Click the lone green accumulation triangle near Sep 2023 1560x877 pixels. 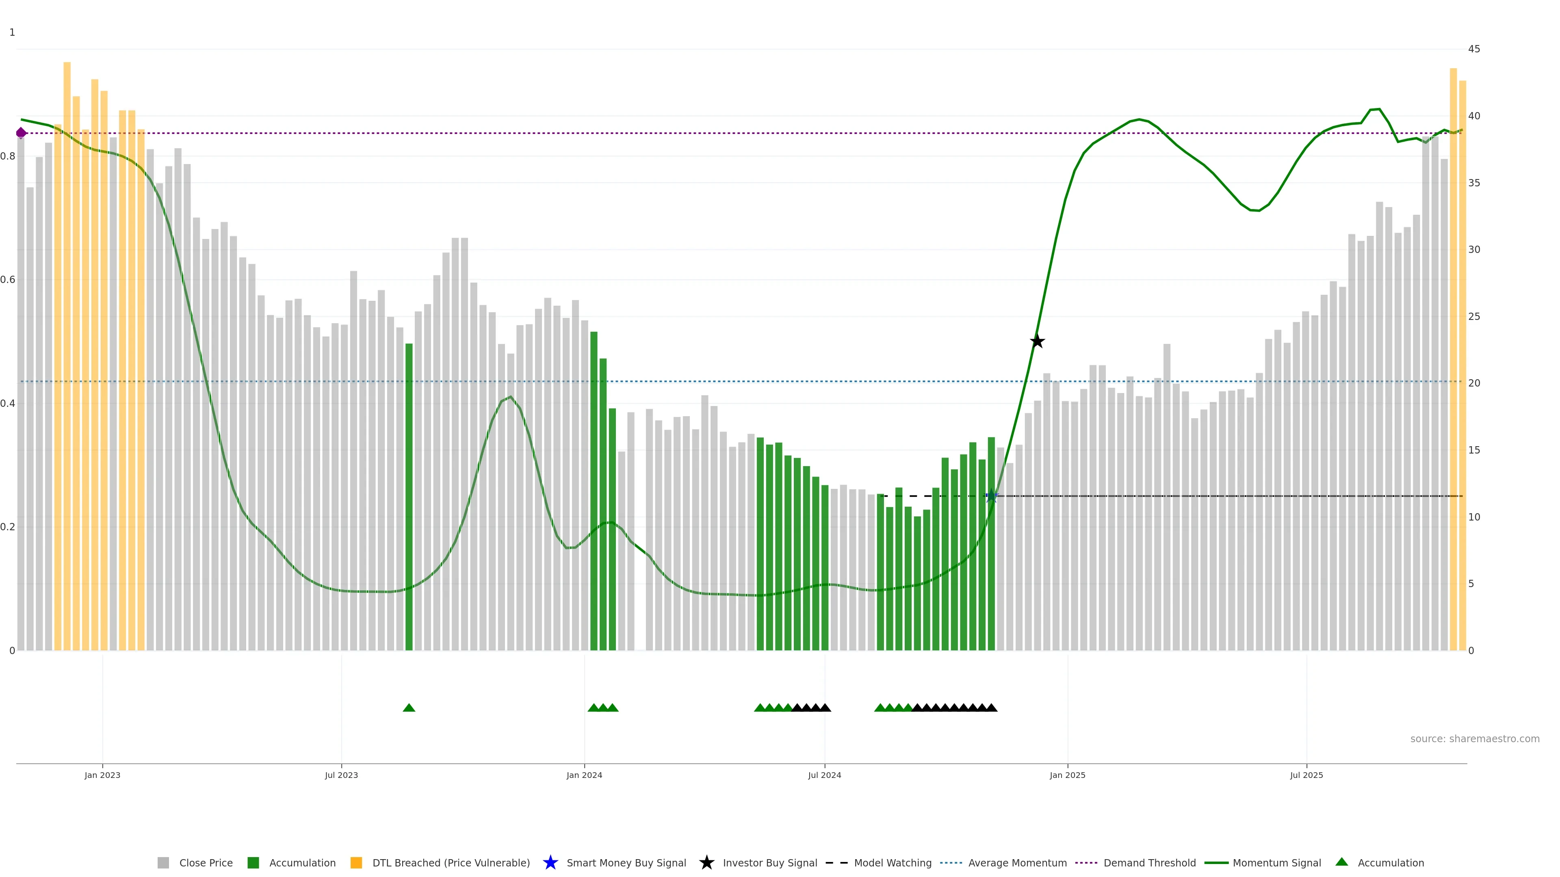coord(409,708)
